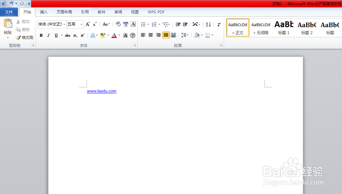
Task: Click the Shrink Font icon
Action: [x=95, y=24]
